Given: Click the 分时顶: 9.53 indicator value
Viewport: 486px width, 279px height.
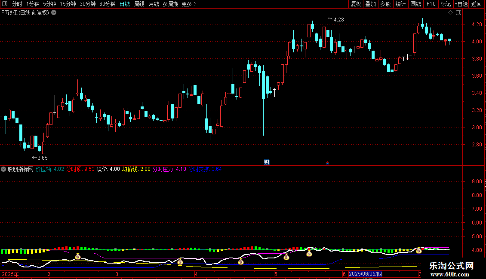Looking at the screenshot, I should [x=80, y=169].
